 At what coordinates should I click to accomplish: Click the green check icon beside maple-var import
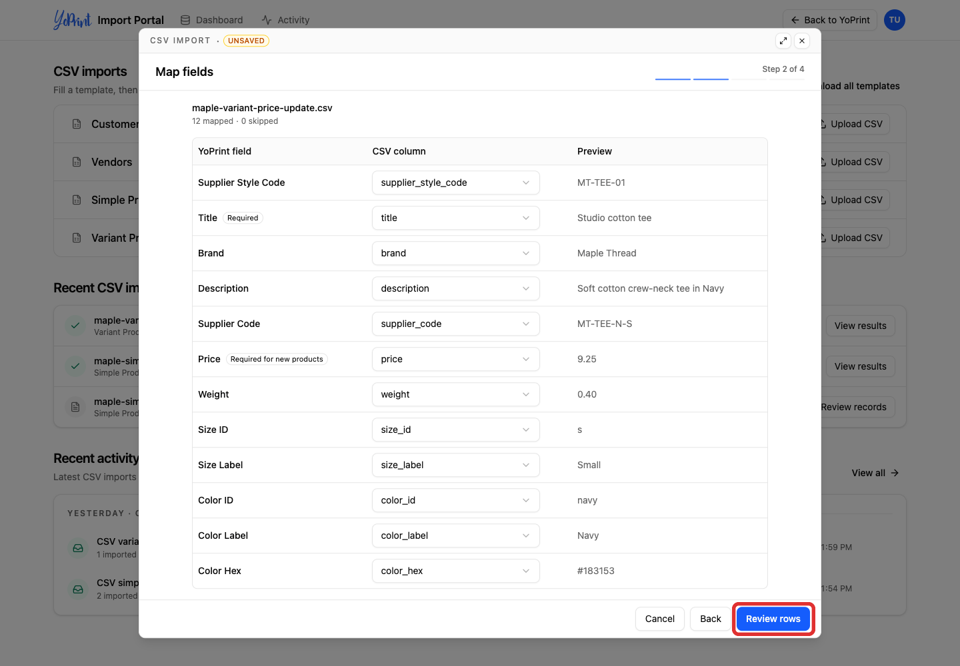(75, 326)
